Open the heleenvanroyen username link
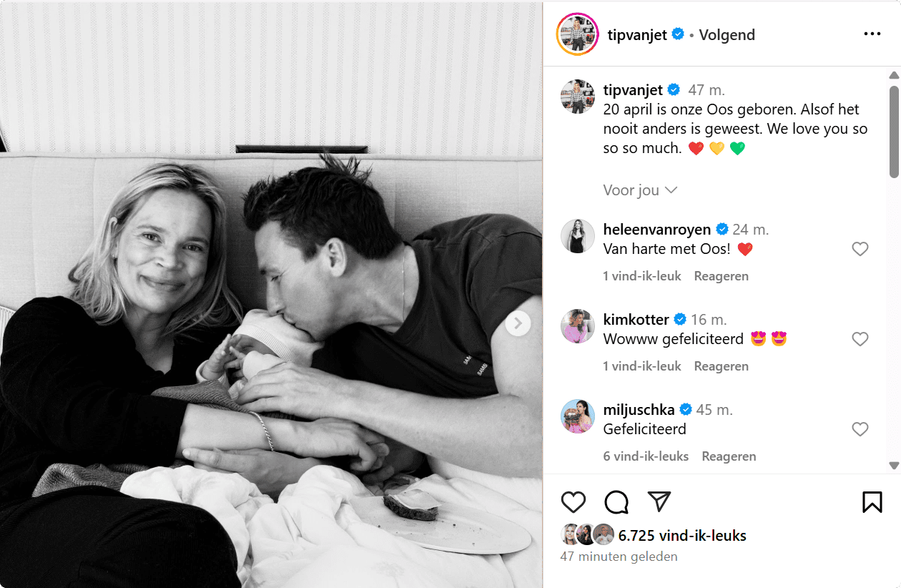This screenshot has height=588, width=901. coord(657,230)
